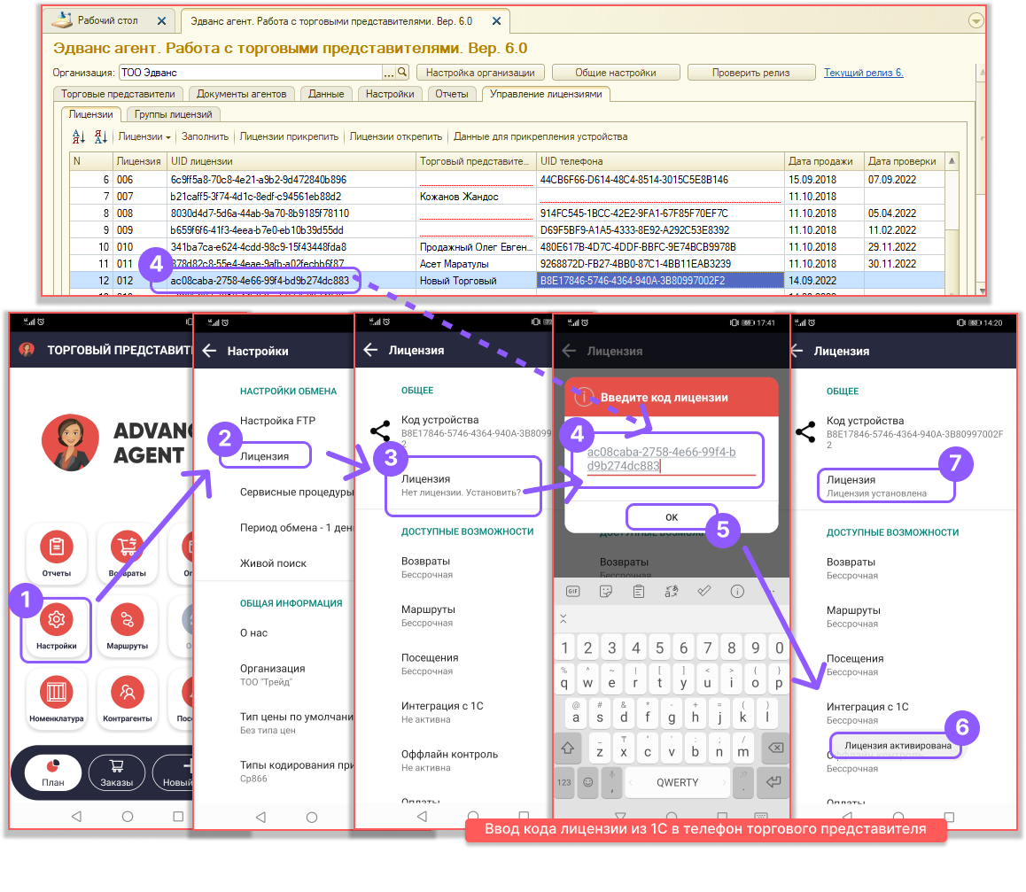Open the Документы агентов tab
The width and height of the screenshot is (1026, 892).
[242, 94]
